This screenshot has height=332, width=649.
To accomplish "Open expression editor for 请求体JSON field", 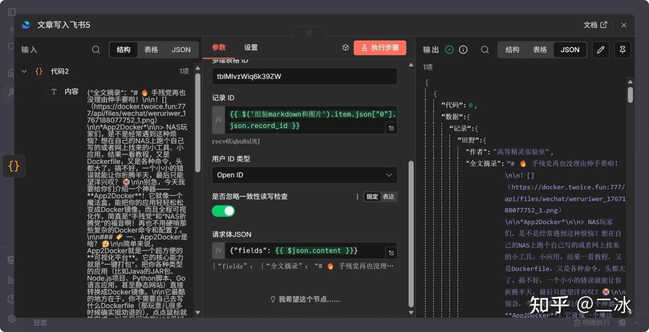I will 391,253.
